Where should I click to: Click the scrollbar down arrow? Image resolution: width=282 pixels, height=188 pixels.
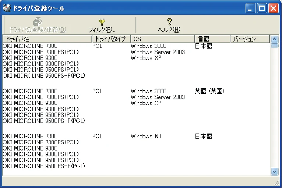click(274, 171)
